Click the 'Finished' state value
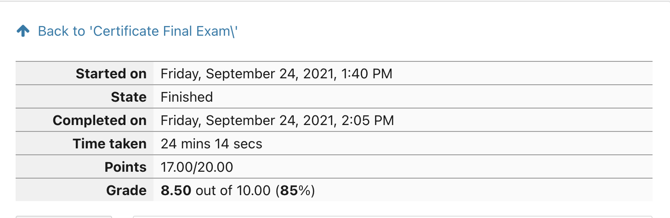 187,97
